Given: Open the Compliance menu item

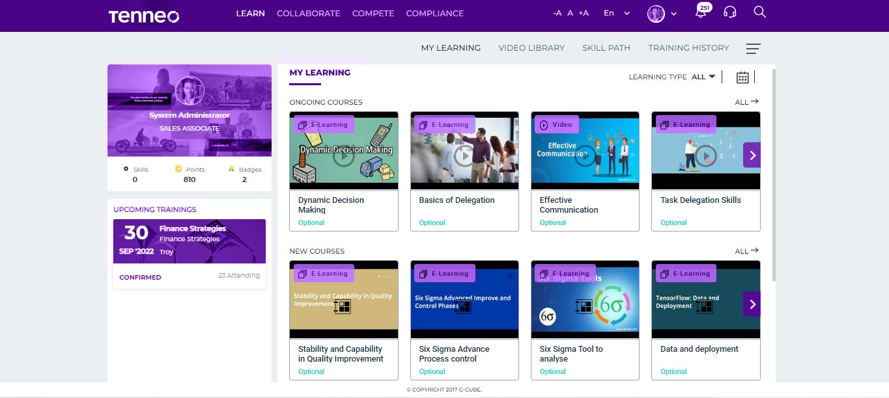Looking at the screenshot, I should 434,13.
